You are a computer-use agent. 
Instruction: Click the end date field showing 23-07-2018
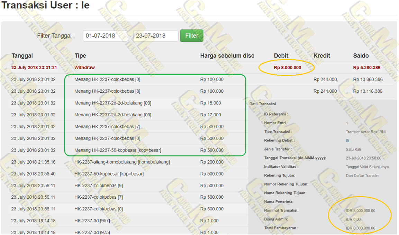point(155,36)
